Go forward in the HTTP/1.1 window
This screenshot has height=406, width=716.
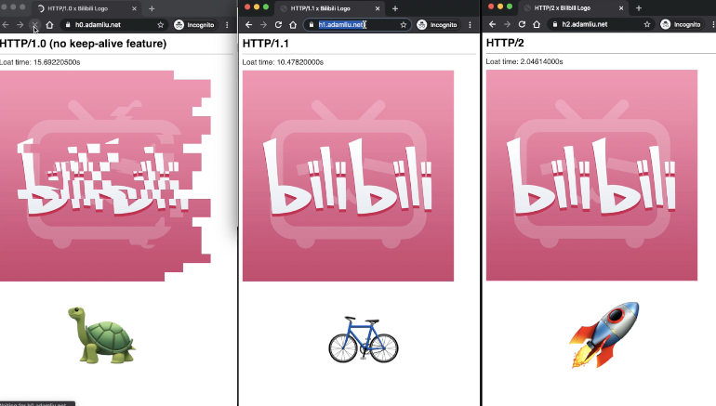pyautogui.click(x=263, y=25)
